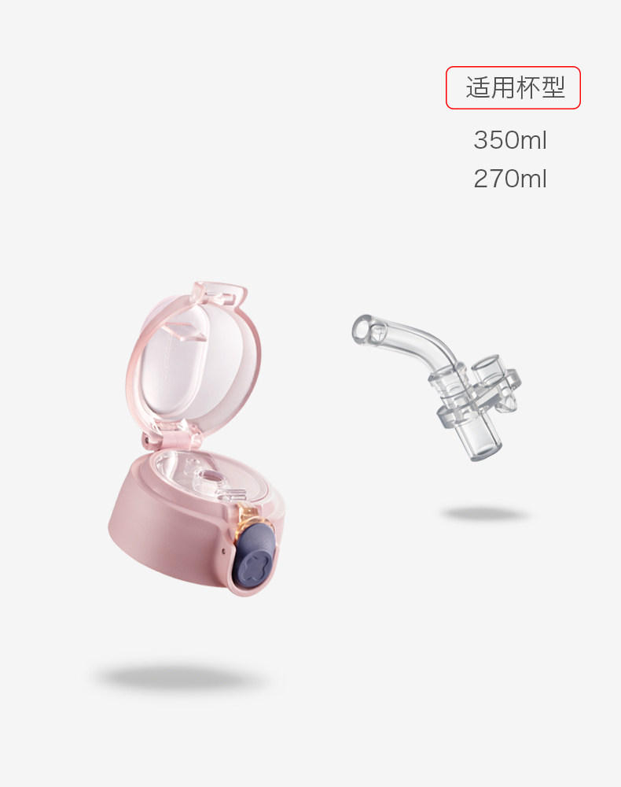Image resolution: width=621 pixels, height=787 pixels.
Task: Click the transparent silicone straw piece
Action: click(x=435, y=386)
